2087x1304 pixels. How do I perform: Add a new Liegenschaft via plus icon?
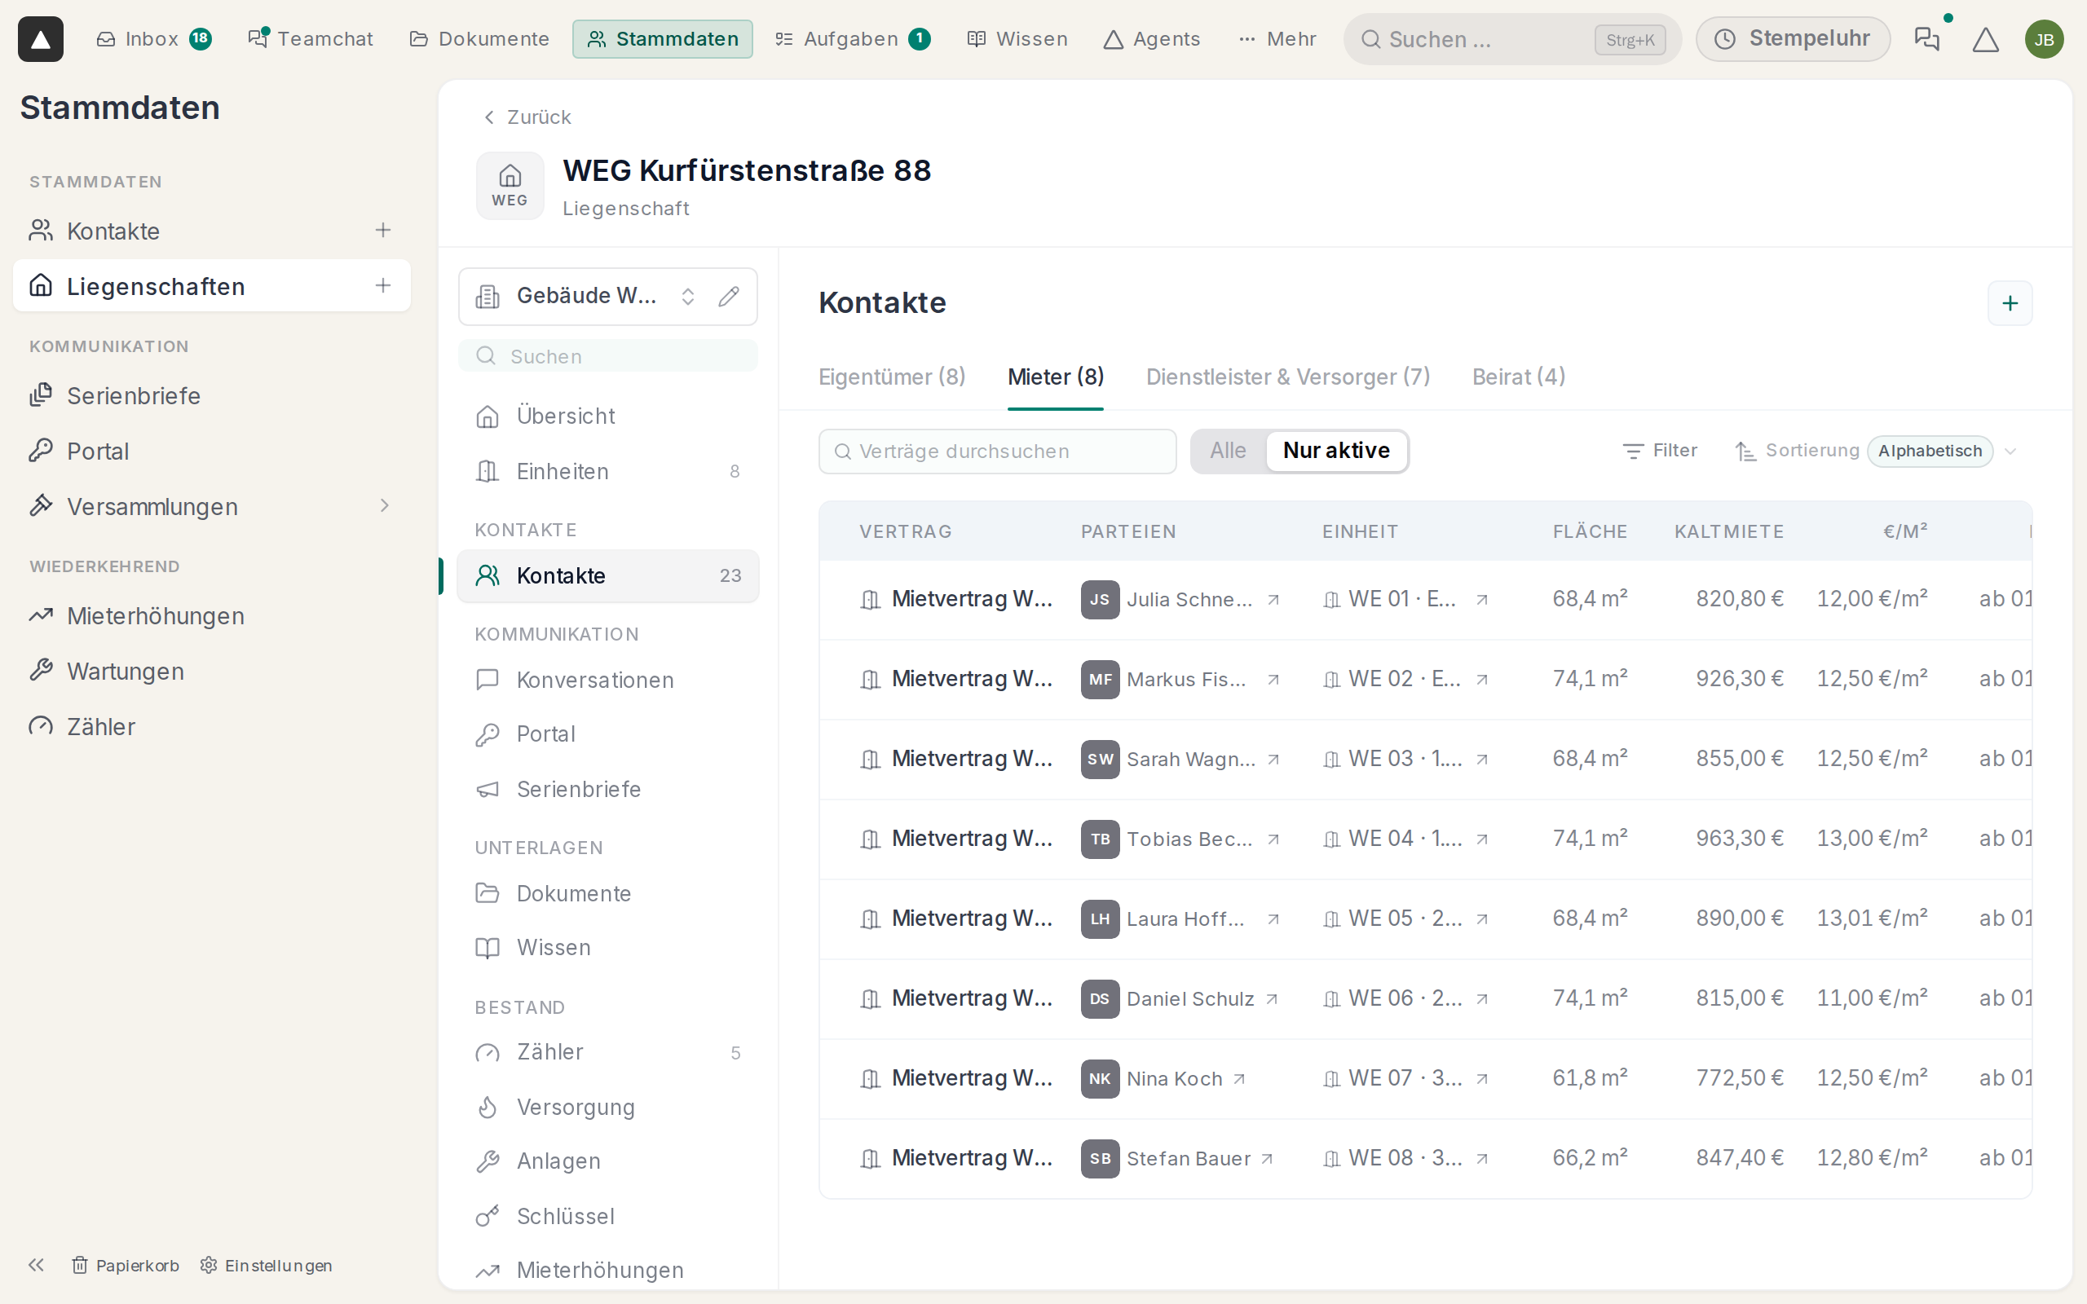[383, 285]
